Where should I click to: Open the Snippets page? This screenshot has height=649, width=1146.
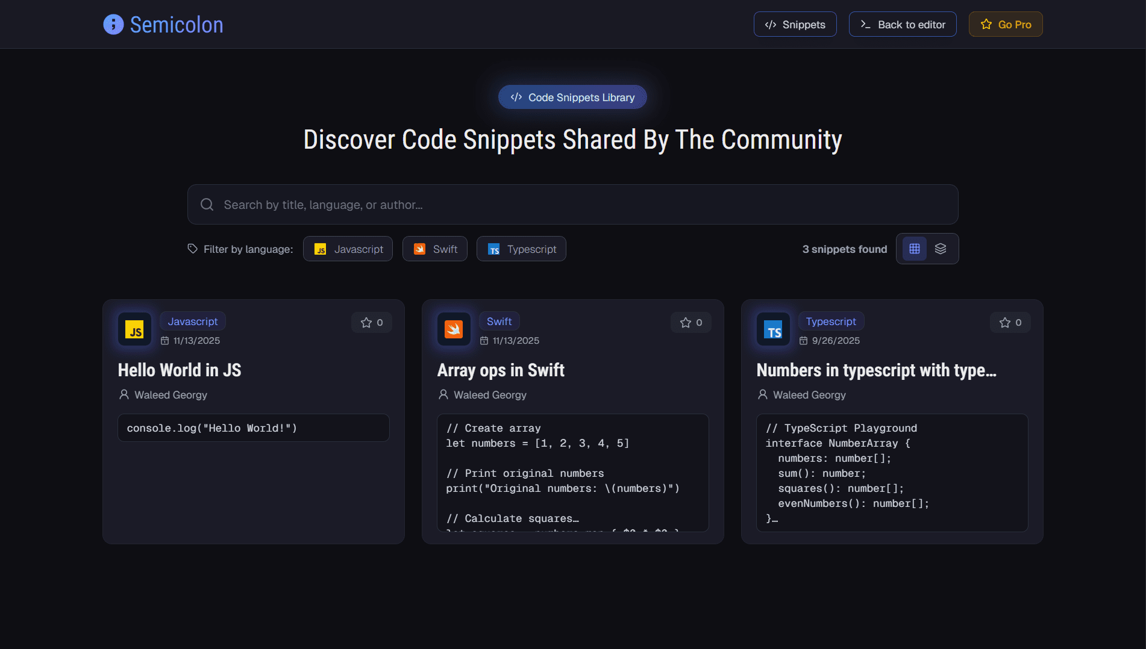pyautogui.click(x=795, y=24)
